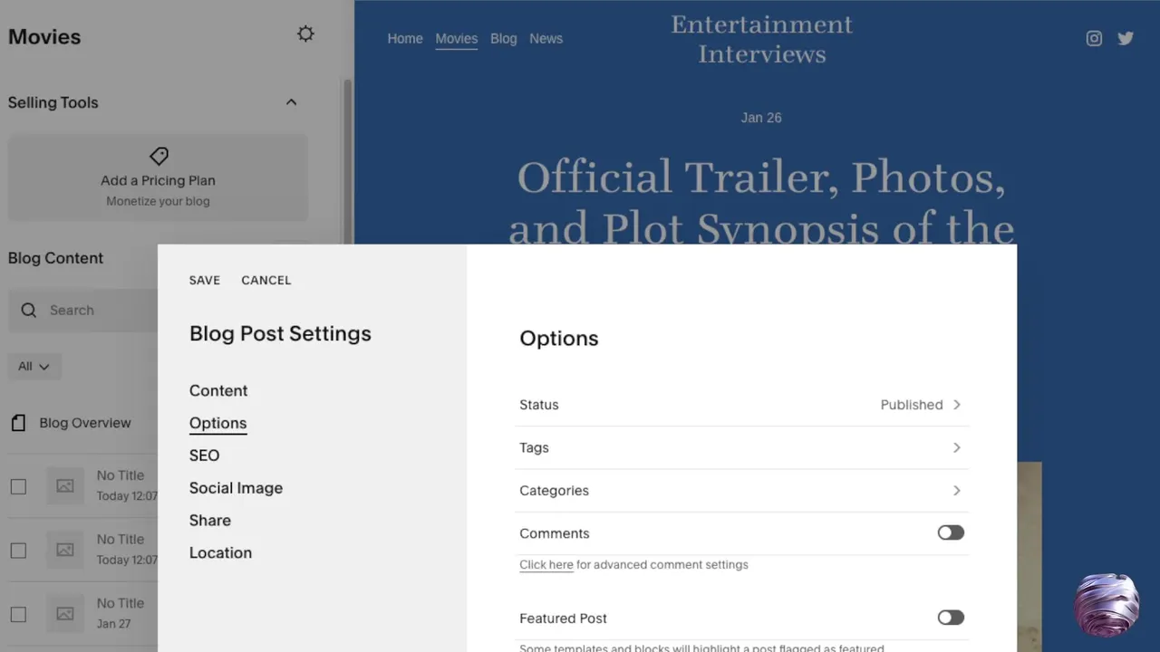
Task: Follow the 'Click here' comment settings link
Action: click(546, 565)
